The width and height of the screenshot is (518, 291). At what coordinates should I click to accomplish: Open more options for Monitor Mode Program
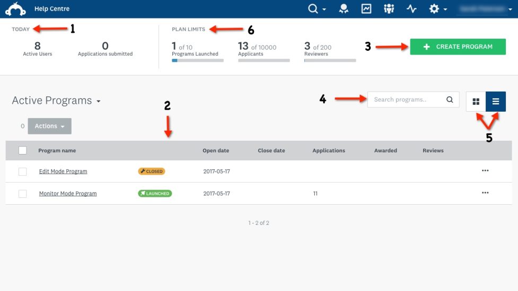pyautogui.click(x=485, y=193)
